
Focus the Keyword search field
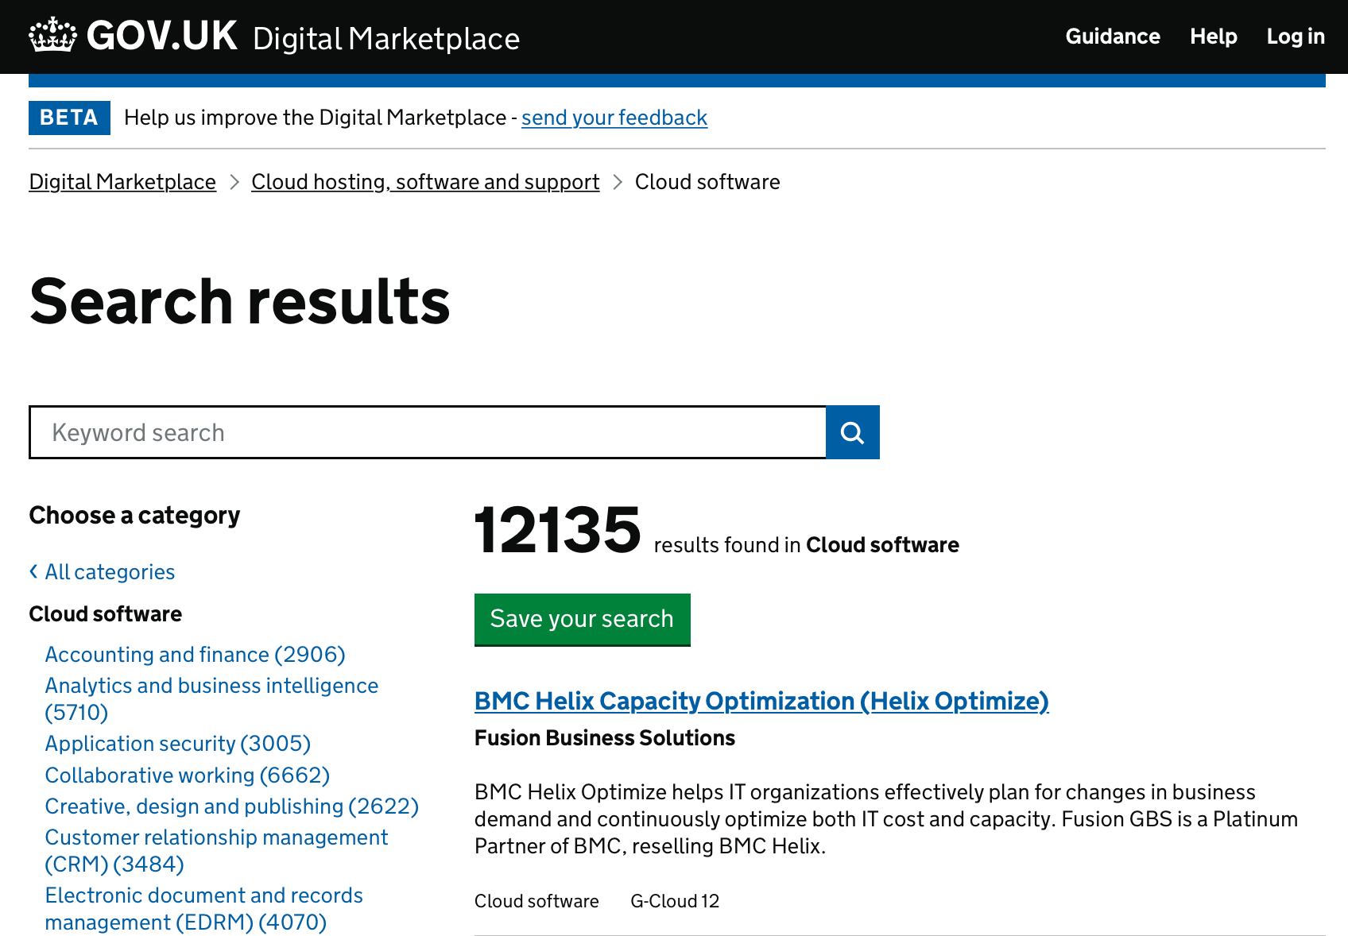428,432
